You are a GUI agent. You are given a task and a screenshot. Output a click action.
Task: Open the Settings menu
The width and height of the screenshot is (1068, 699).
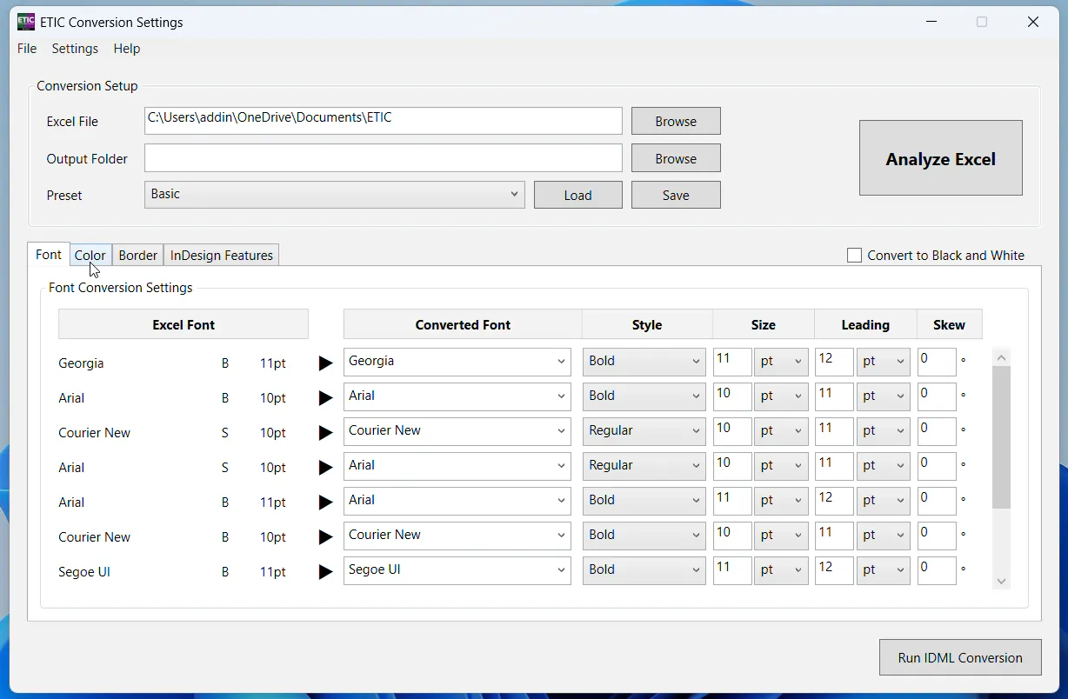point(75,49)
